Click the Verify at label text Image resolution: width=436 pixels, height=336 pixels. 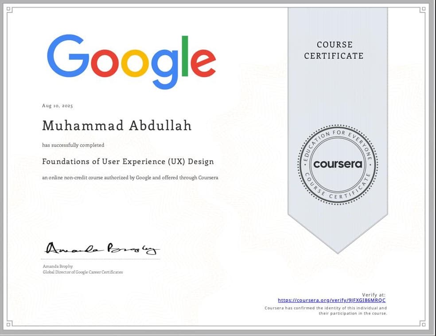pos(374,294)
